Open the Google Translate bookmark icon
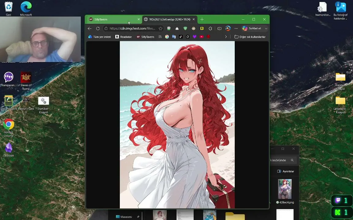Image resolution: width=353 pixels, height=220 pixels. [x=174, y=37]
